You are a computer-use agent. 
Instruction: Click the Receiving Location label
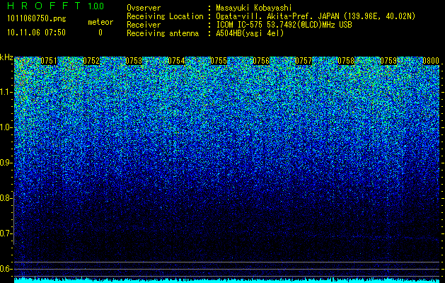165,16
